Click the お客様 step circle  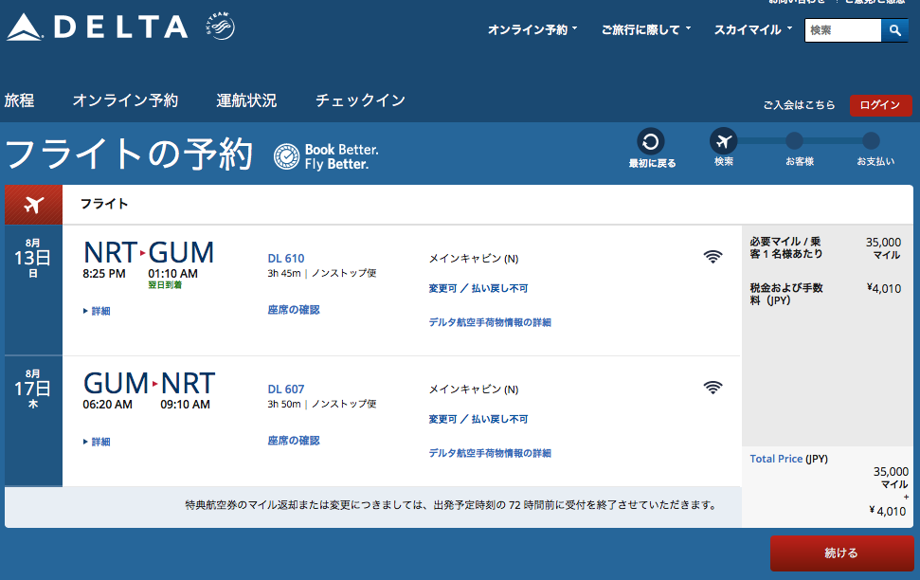tap(794, 141)
